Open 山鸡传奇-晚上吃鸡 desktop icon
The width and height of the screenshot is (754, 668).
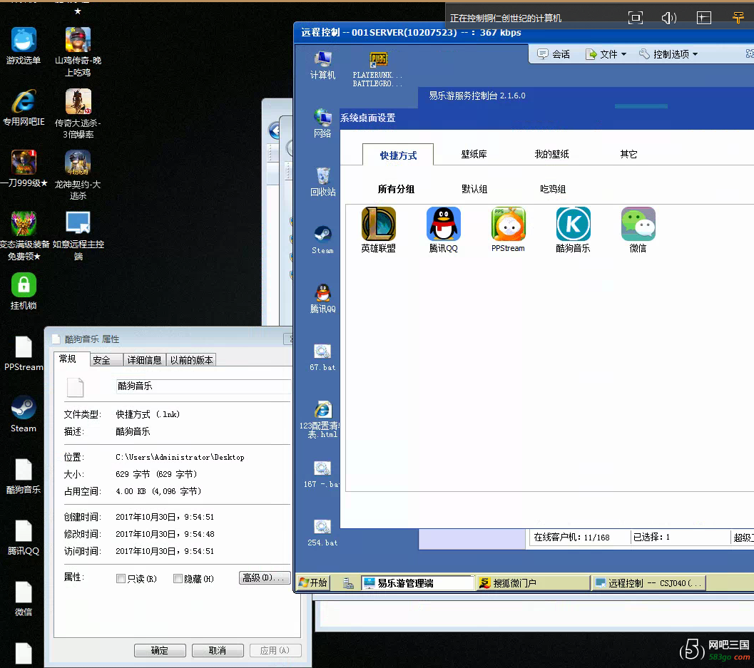point(78,52)
